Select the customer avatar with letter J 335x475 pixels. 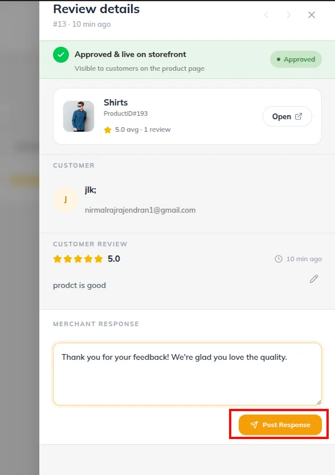coord(66,199)
